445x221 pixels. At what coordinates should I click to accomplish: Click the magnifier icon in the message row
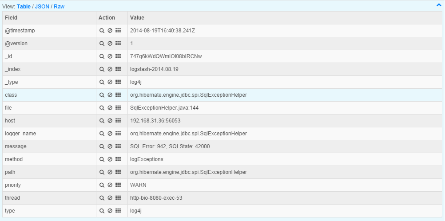click(x=102, y=146)
